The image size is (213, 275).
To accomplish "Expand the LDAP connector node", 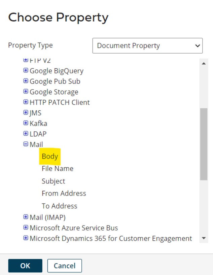I will pos(26,134).
